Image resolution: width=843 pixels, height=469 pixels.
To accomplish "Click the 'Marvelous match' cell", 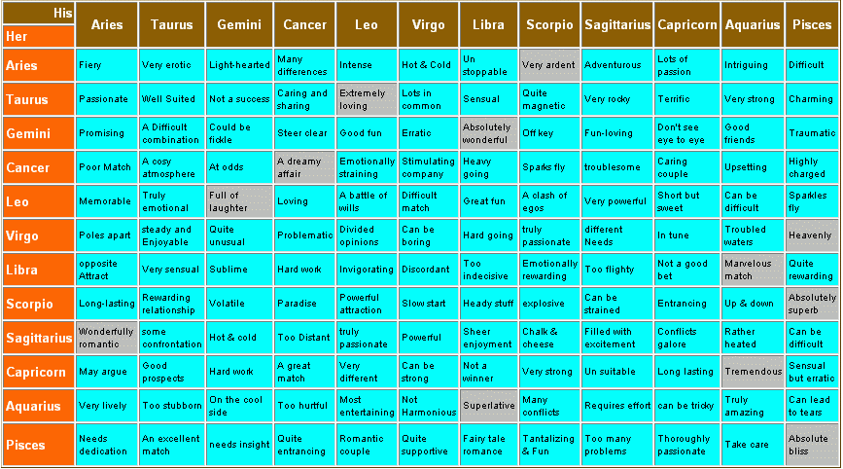I will (753, 270).
